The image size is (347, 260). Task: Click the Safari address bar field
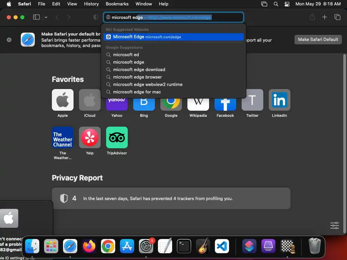tap(173, 17)
